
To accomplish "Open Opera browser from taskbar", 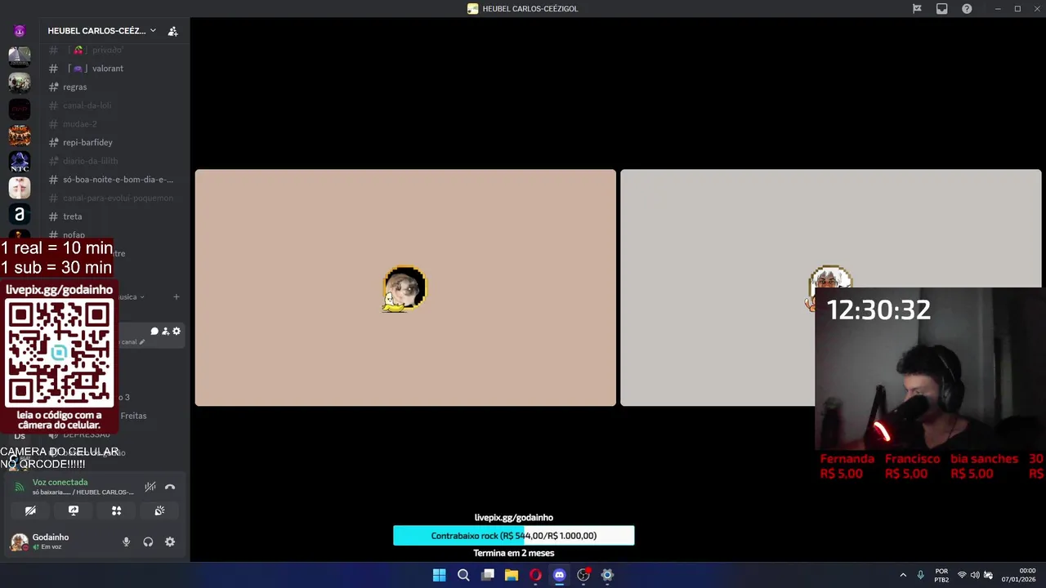I will [x=535, y=575].
